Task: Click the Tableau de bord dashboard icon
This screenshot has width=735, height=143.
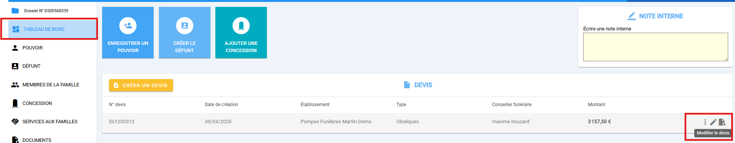Action: pyautogui.click(x=16, y=29)
